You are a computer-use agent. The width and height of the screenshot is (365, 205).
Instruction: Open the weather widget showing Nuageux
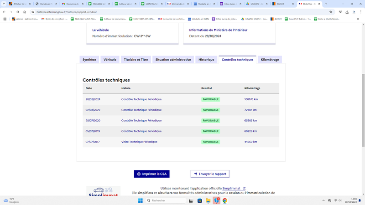[x=11, y=200]
